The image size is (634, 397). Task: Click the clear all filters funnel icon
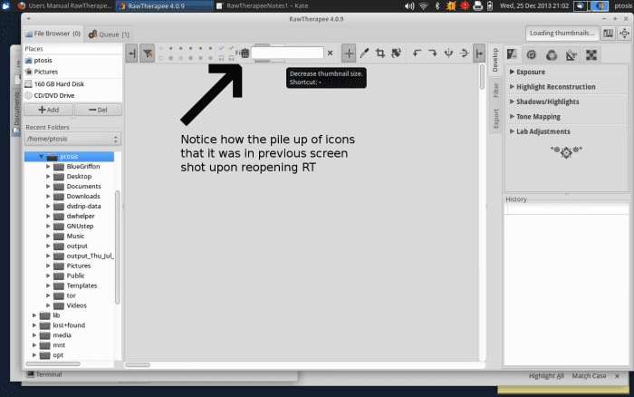tap(147, 53)
